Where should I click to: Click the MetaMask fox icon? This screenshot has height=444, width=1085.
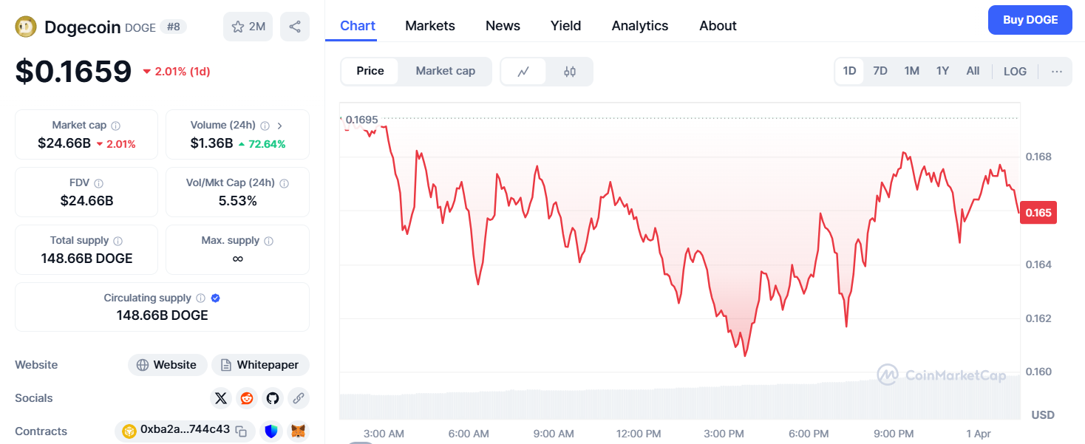298,431
